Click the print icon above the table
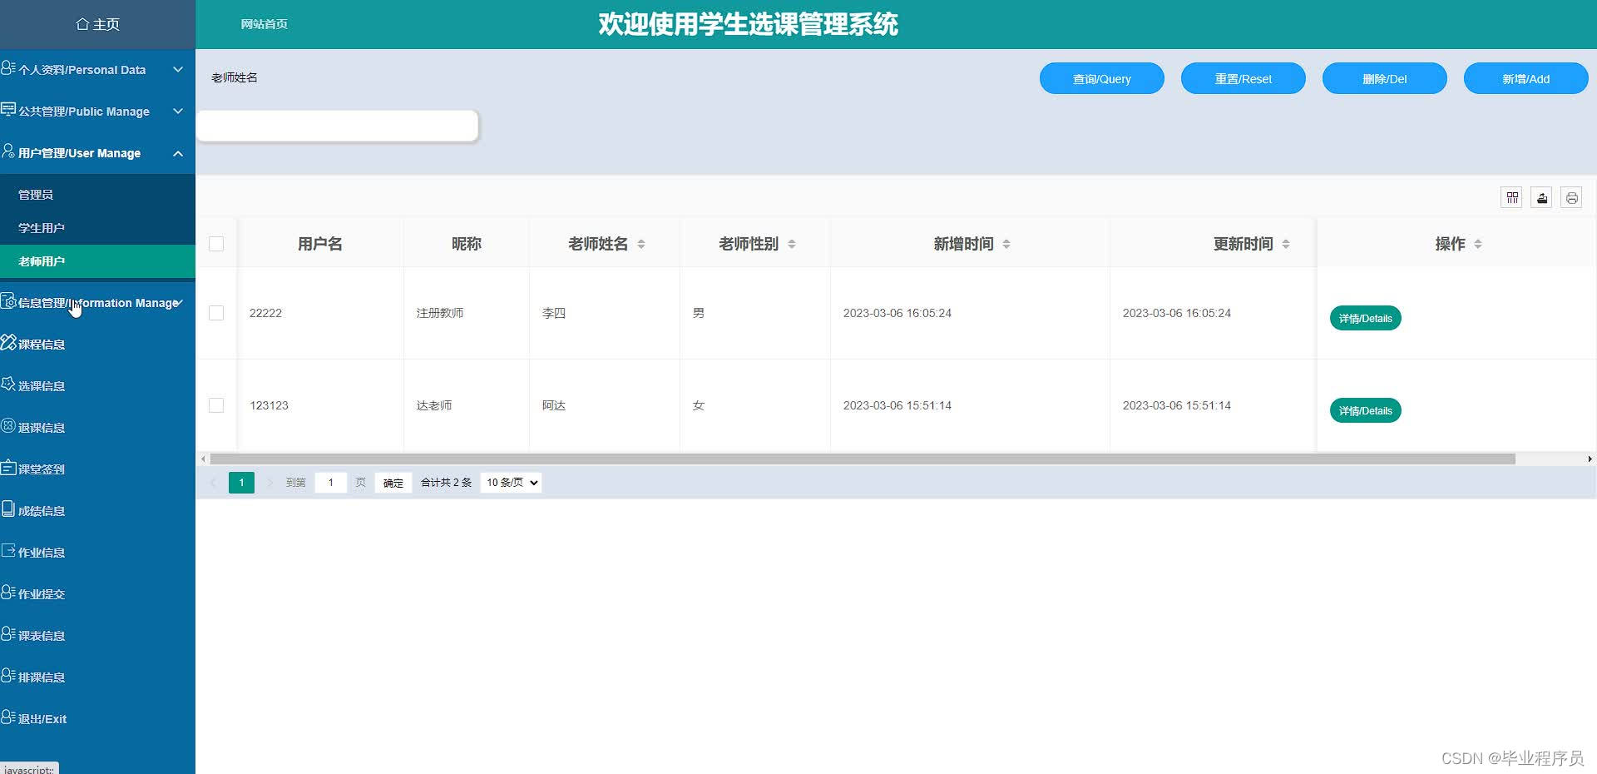1597x774 pixels. tap(1571, 197)
